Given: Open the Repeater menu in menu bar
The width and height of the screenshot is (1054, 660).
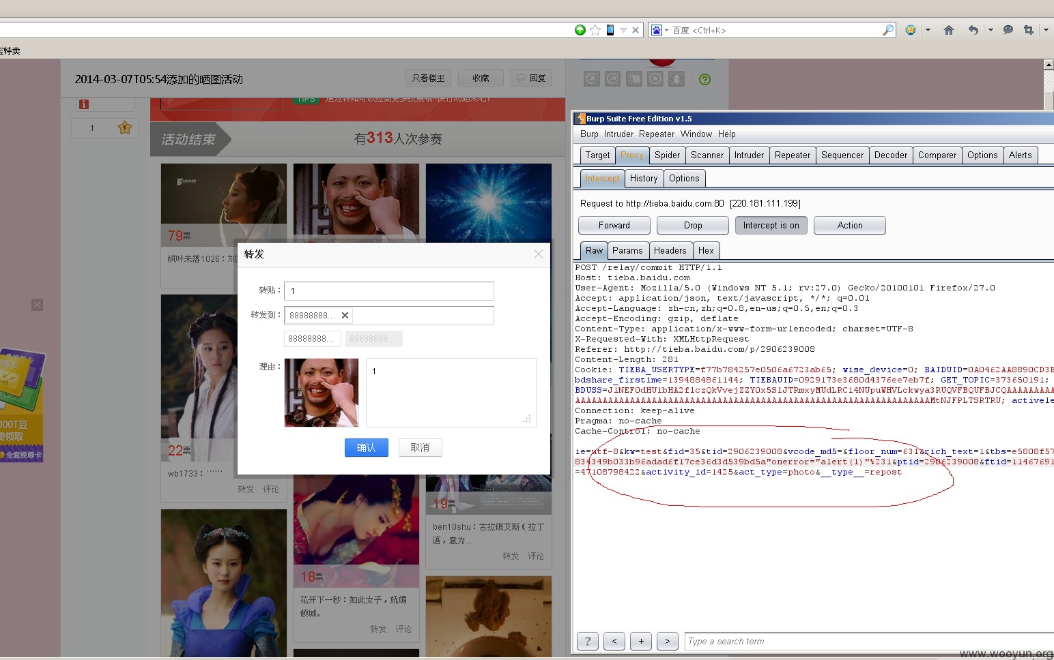Looking at the screenshot, I should (657, 134).
